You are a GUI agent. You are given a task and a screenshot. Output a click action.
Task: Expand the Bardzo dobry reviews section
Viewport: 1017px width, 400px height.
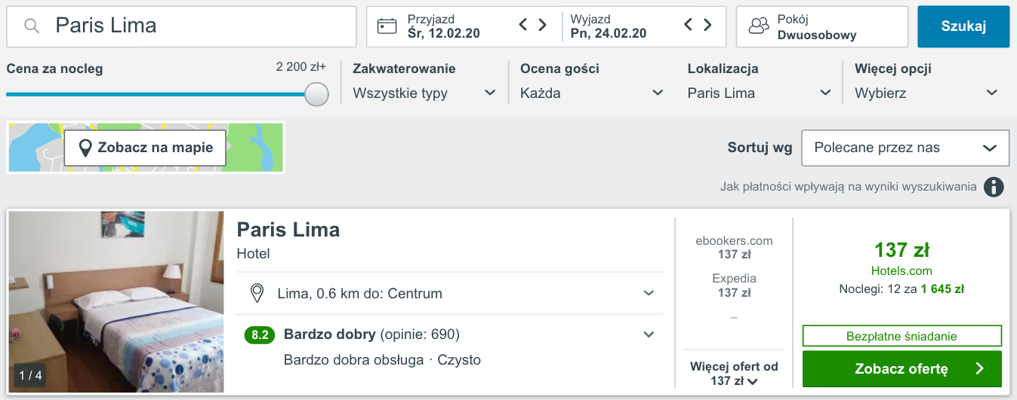(x=649, y=334)
